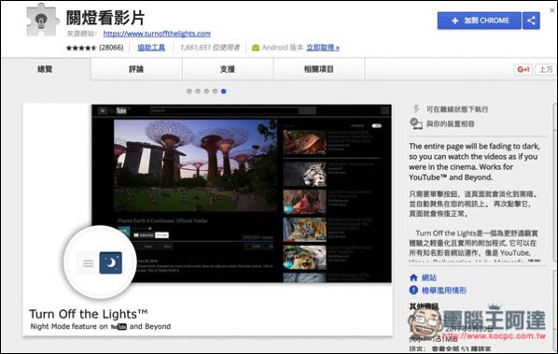558x354 pixels.
Task: Click the YouTube logo in preview screenshot
Action: pyautogui.click(x=119, y=111)
